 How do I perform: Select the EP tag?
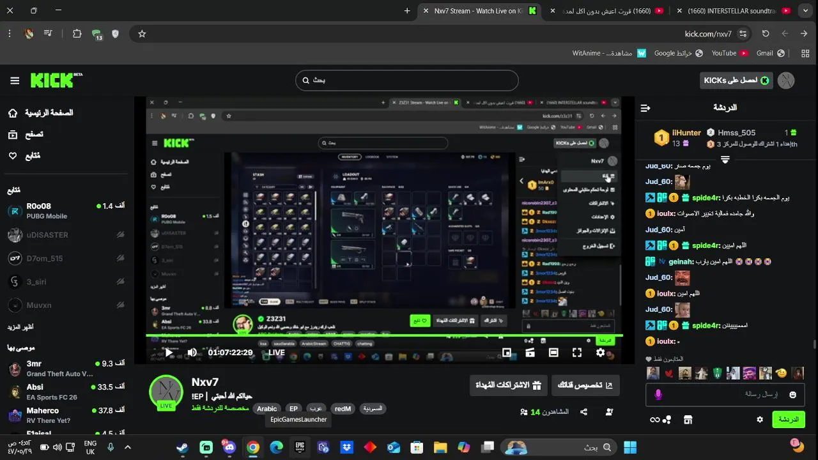(293, 409)
